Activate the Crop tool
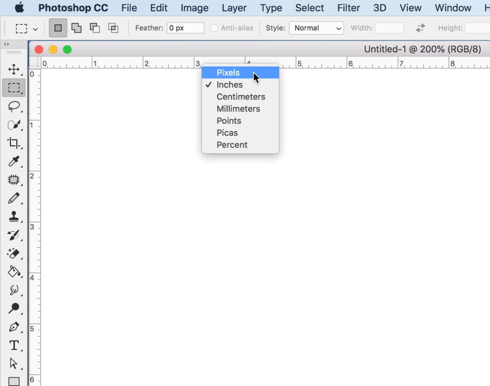The image size is (490, 386). pyautogui.click(x=14, y=143)
